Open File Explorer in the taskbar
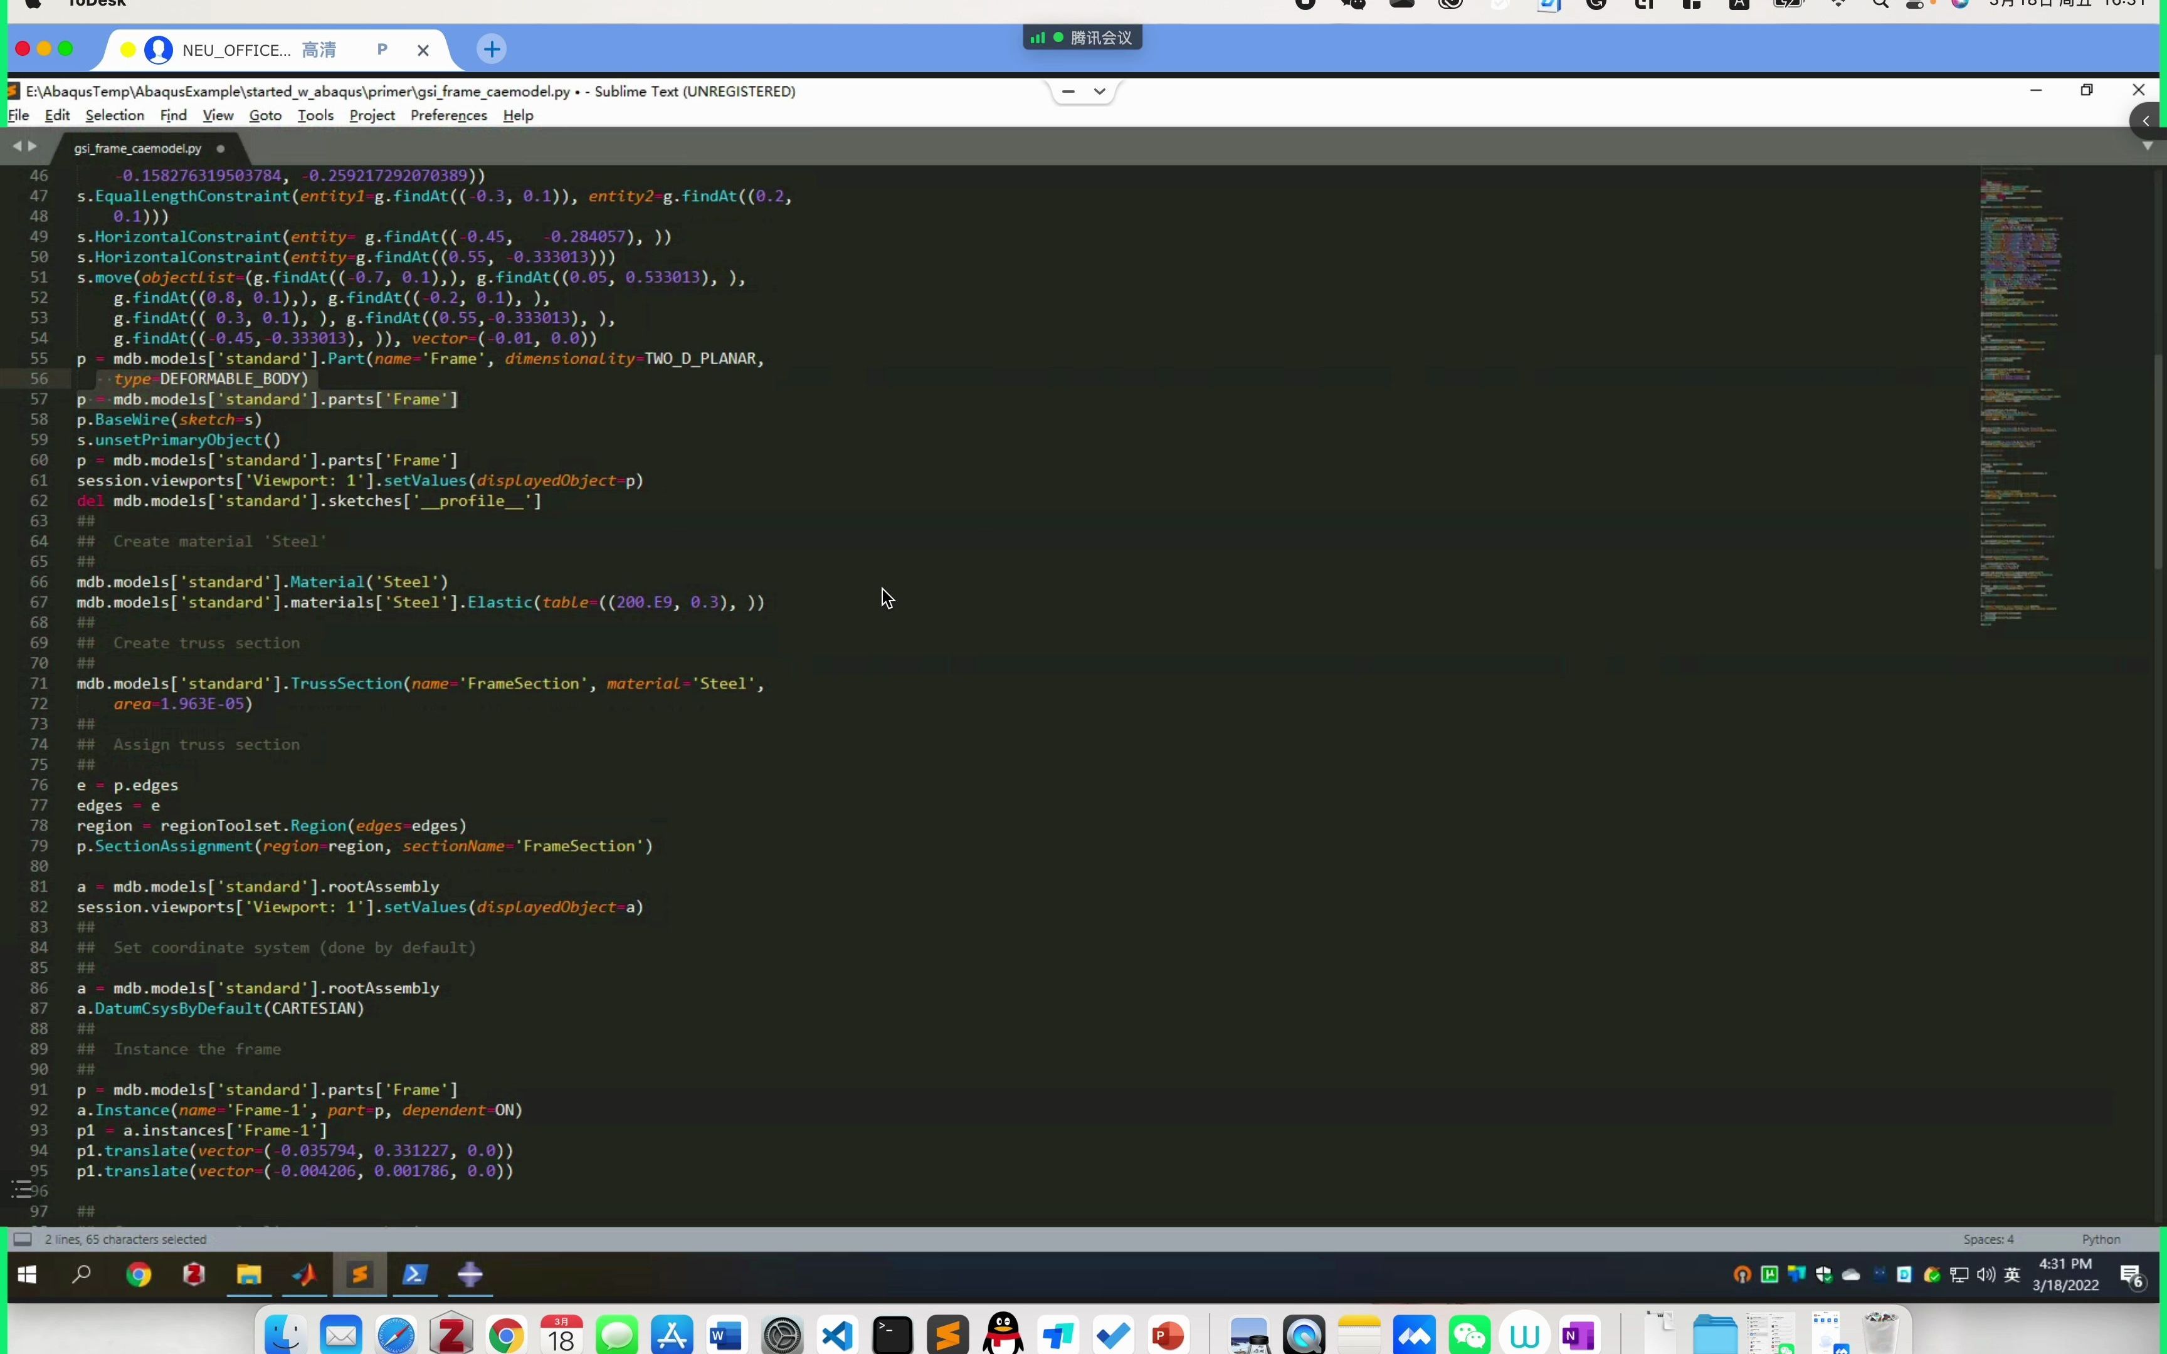The width and height of the screenshot is (2167, 1354). click(x=249, y=1274)
